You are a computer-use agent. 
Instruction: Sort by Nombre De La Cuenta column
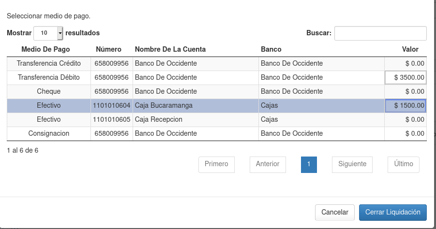click(170, 49)
